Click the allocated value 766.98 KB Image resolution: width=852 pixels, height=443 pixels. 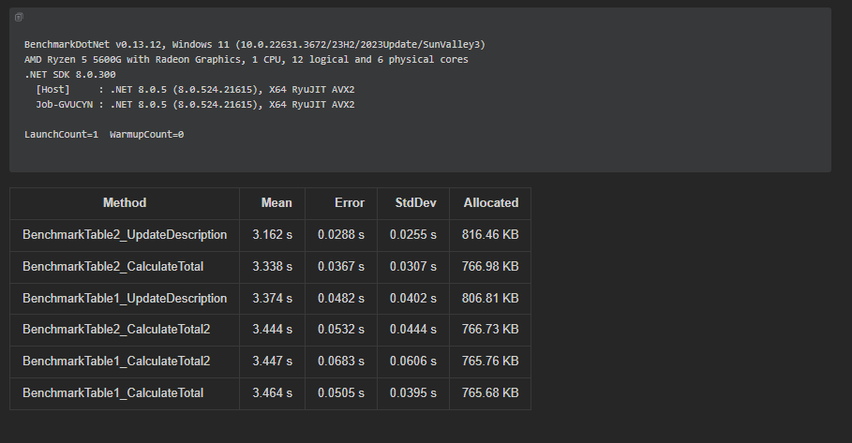pyautogui.click(x=490, y=267)
